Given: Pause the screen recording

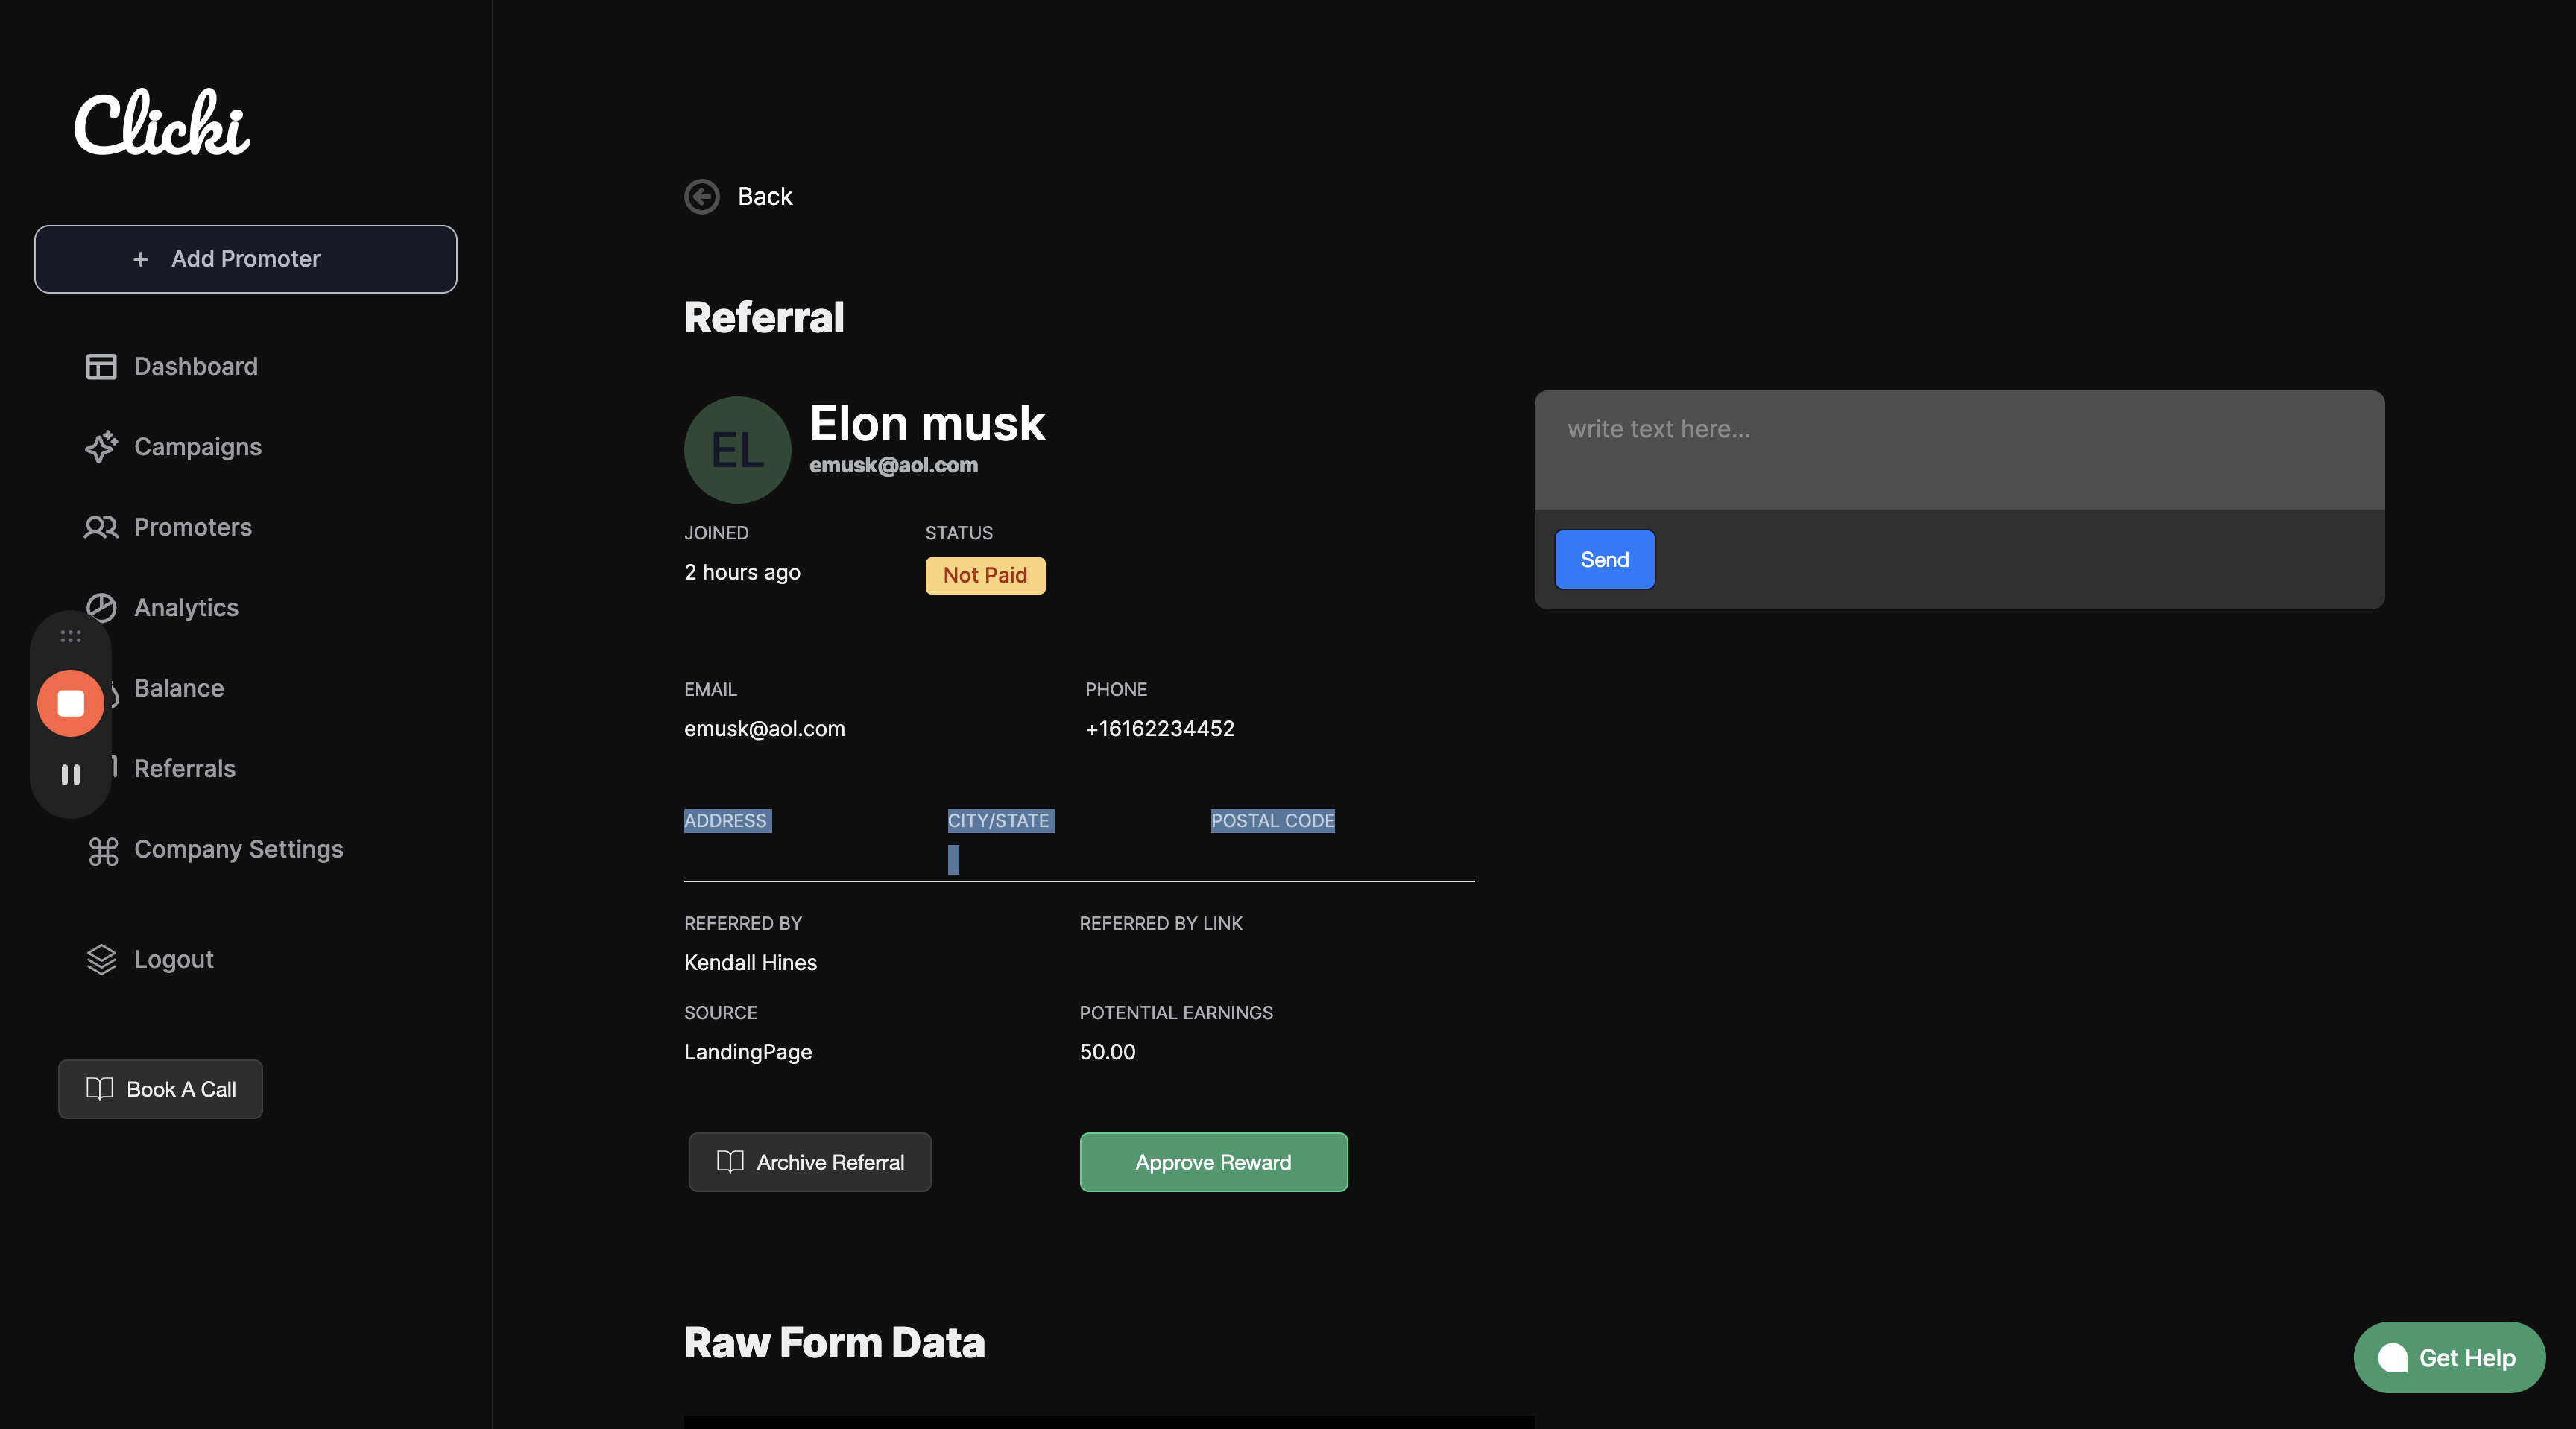Looking at the screenshot, I should click(x=70, y=774).
